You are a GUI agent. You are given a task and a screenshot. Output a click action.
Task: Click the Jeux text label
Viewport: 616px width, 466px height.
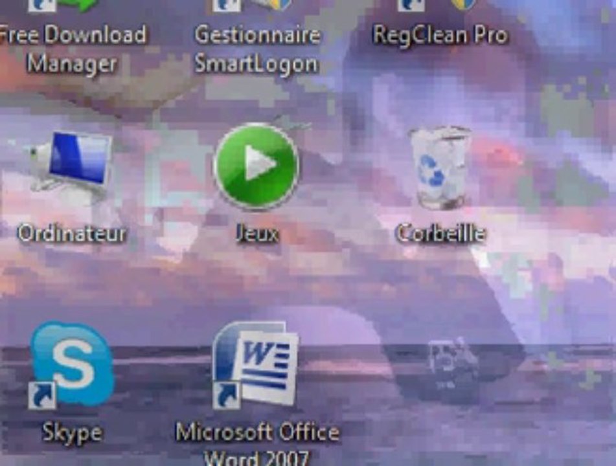click(257, 233)
